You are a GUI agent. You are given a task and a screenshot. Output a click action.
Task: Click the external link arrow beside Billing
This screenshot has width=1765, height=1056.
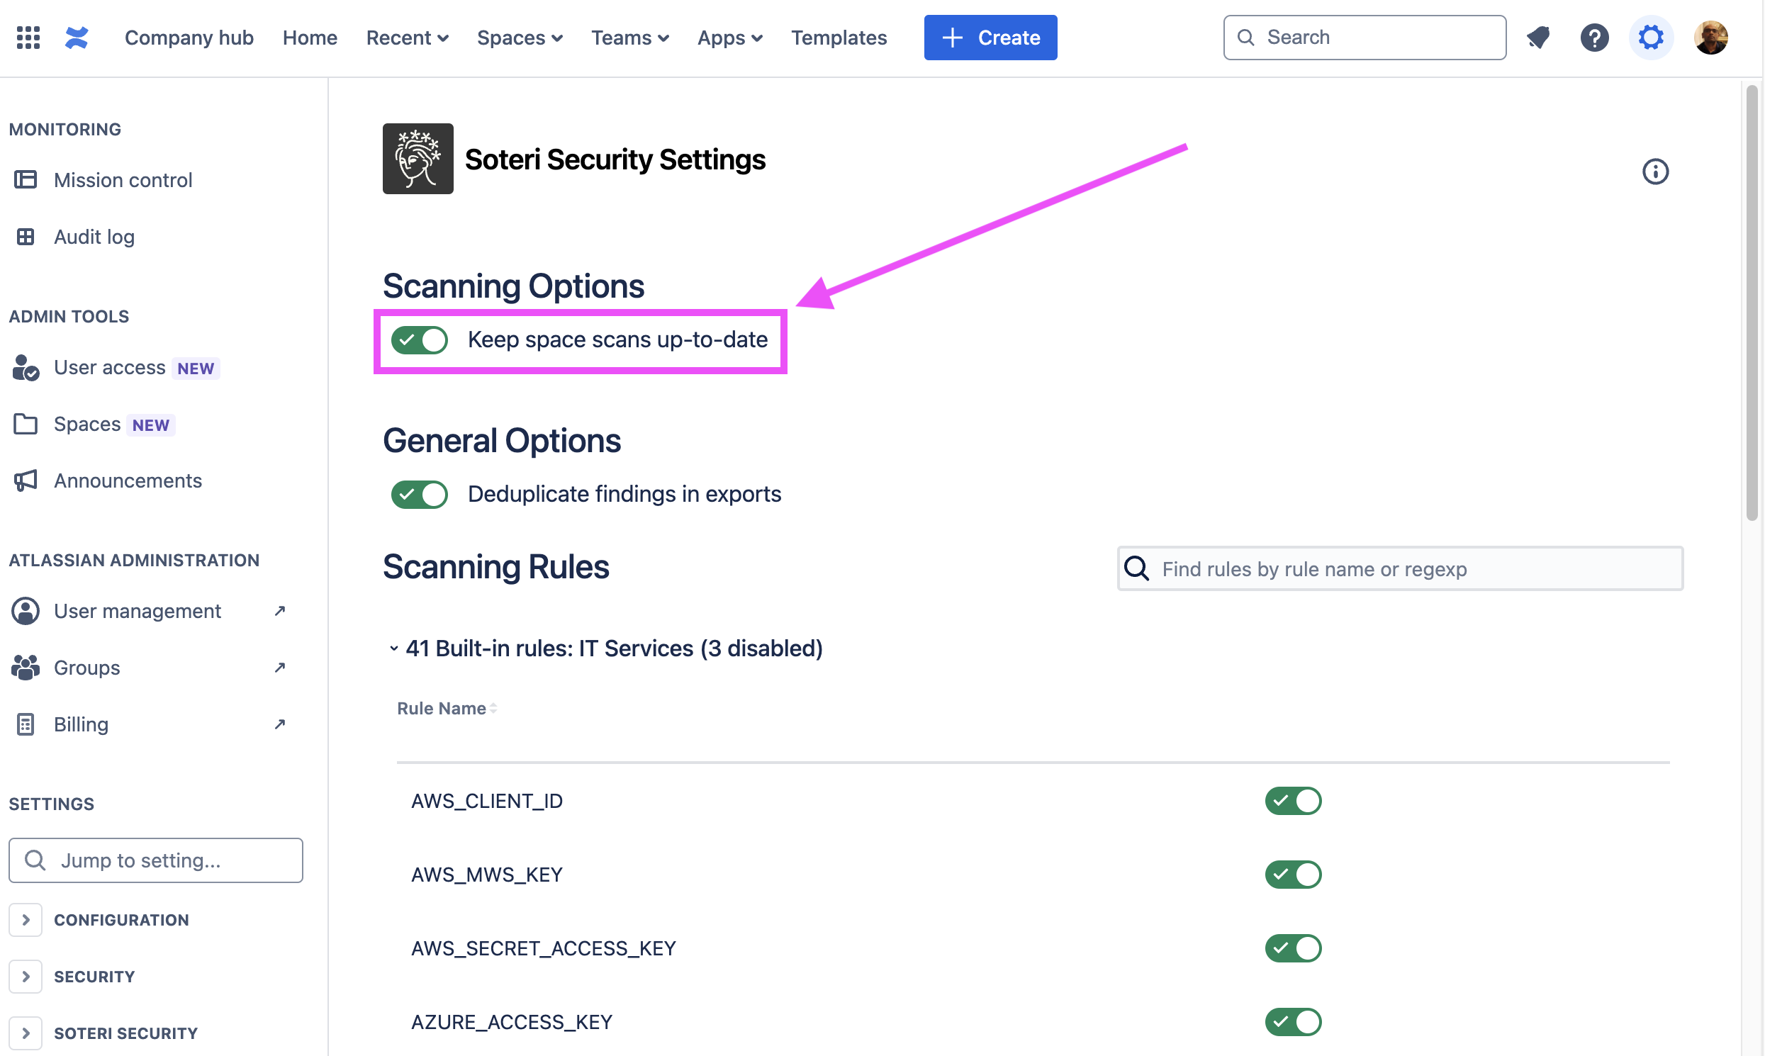click(x=280, y=724)
